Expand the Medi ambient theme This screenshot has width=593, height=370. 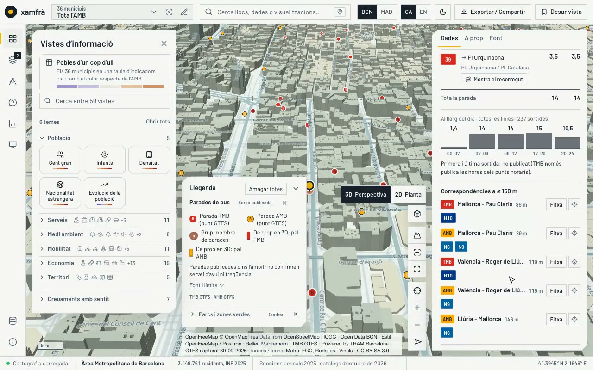coord(105,234)
